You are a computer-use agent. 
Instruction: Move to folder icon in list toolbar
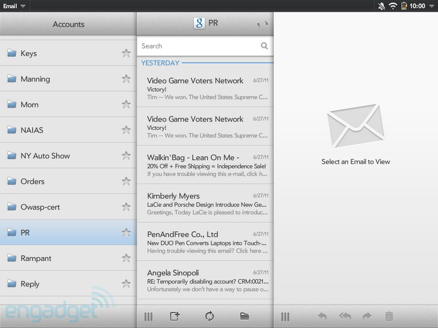[x=244, y=317]
